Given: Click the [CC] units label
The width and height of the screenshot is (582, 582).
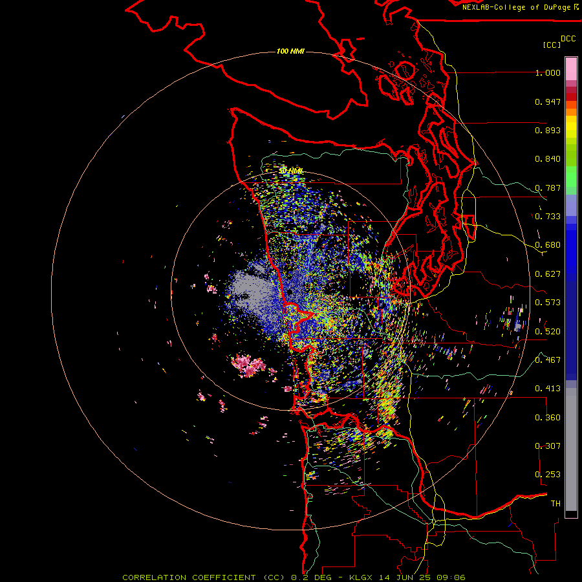Looking at the screenshot, I should point(552,45).
